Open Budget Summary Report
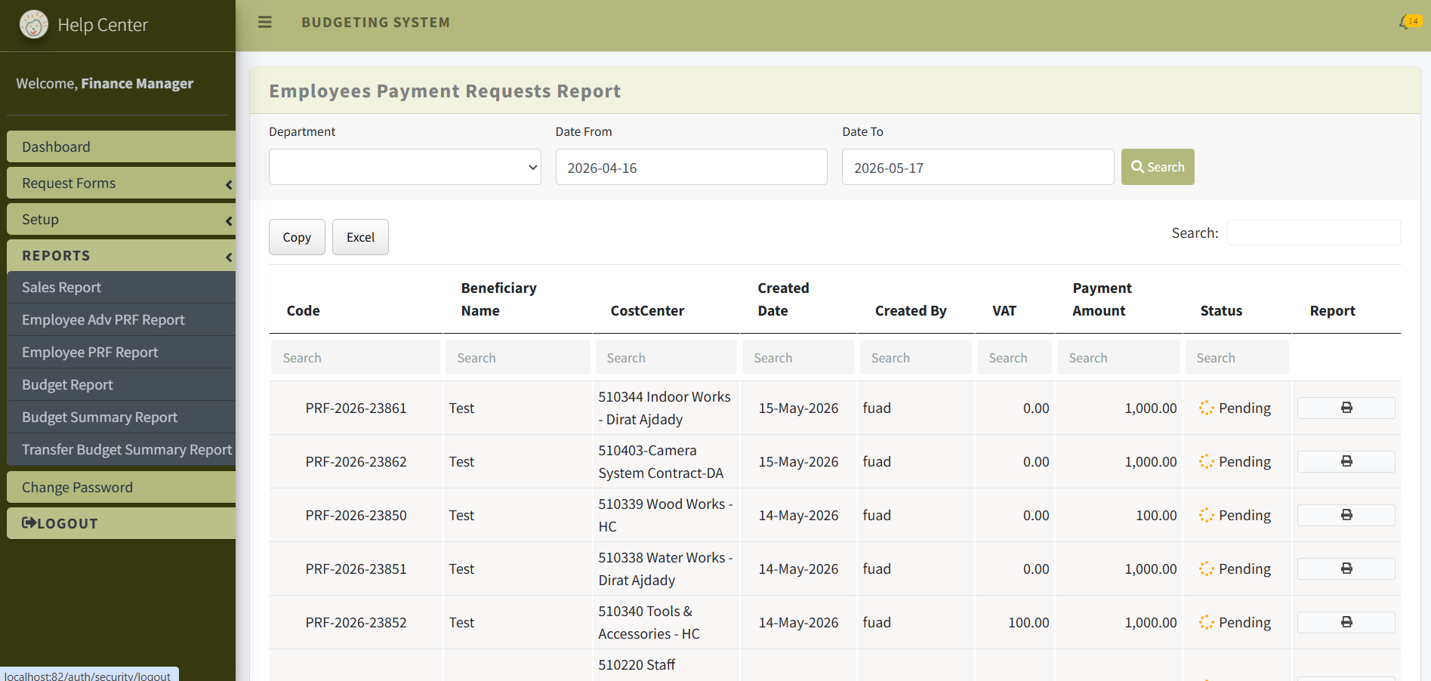1431x681 pixels. pyautogui.click(x=121, y=417)
